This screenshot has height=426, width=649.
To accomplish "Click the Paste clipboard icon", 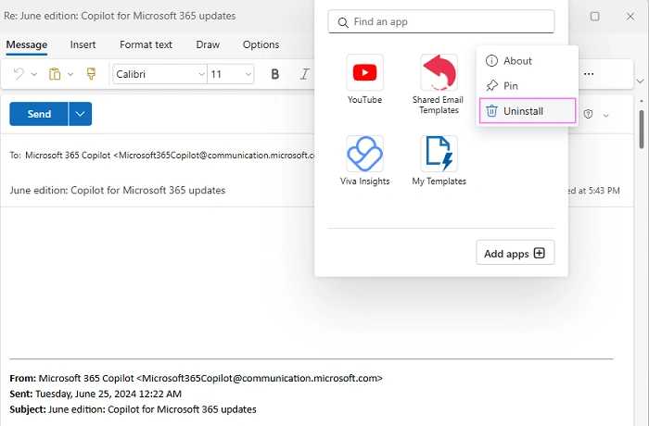I will click(55, 74).
